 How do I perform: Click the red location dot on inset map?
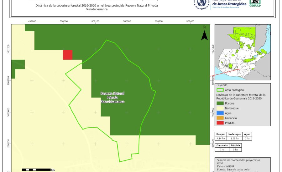click(239, 69)
